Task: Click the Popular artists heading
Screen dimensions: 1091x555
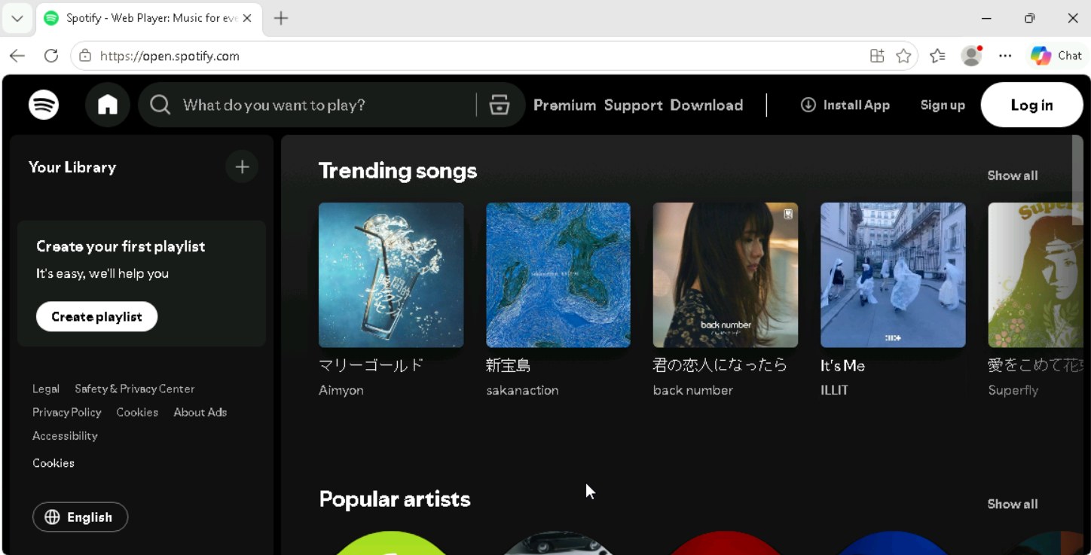Action: (395, 499)
